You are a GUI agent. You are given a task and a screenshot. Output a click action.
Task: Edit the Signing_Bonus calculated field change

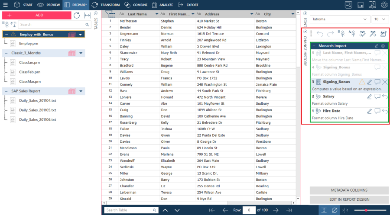370,82
